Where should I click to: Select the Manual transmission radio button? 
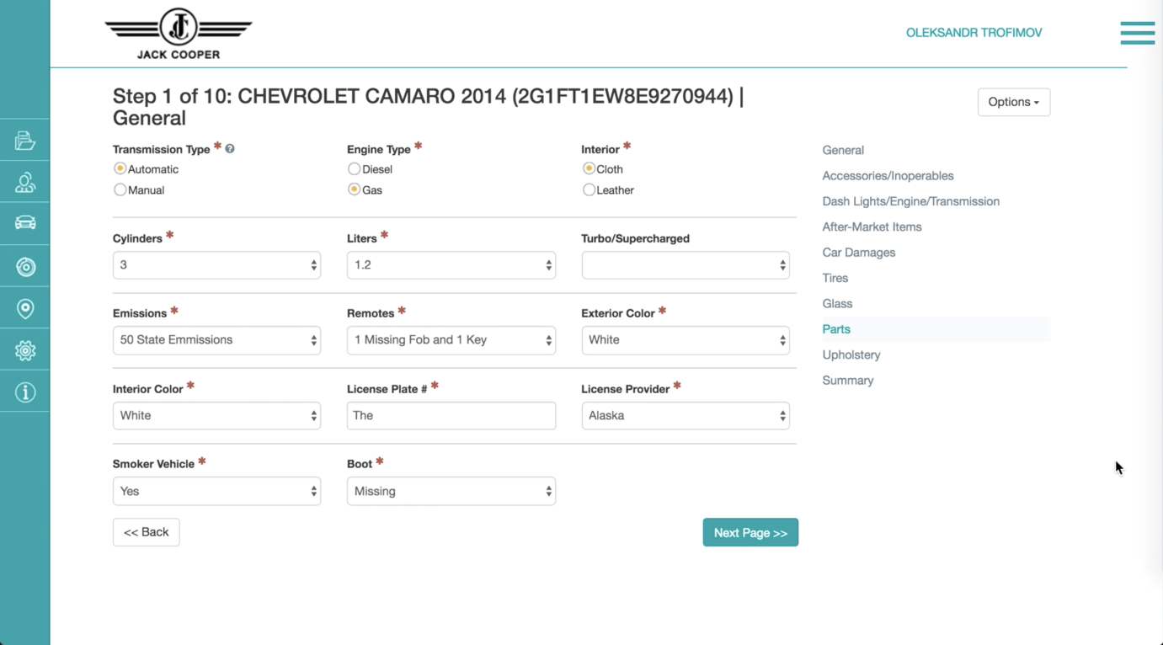(120, 189)
